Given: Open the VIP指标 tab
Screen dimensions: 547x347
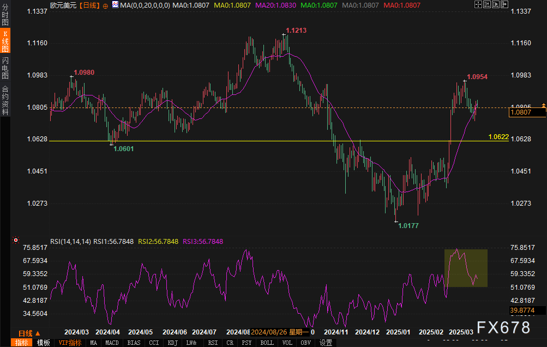Looking at the screenshot, I should pyautogui.click(x=70, y=343).
